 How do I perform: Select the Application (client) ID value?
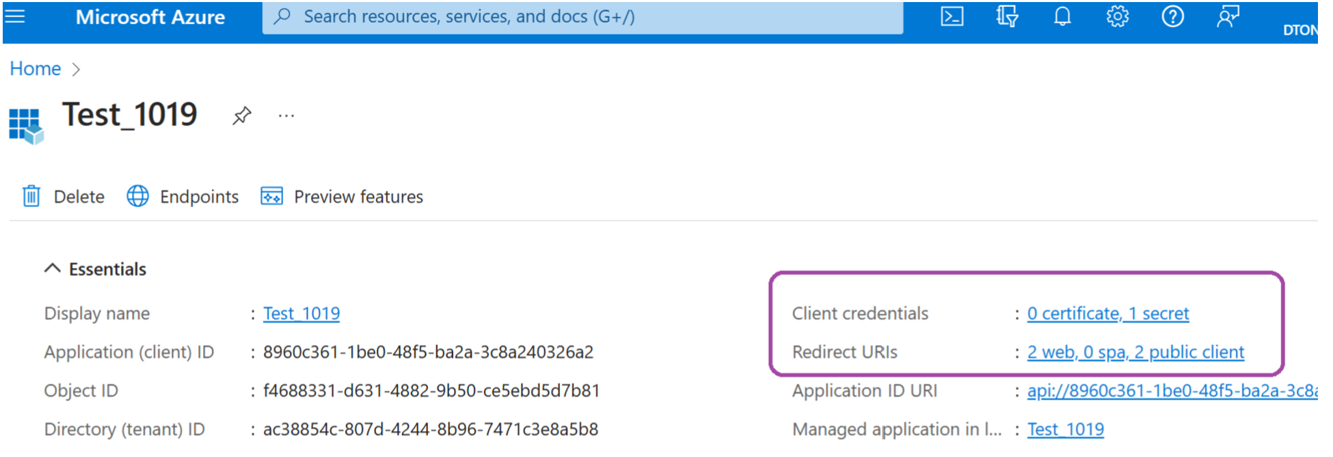click(429, 352)
